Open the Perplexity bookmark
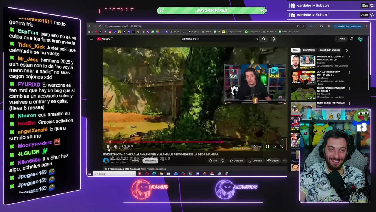Screen dimensions: 376x212 tap(194, 32)
